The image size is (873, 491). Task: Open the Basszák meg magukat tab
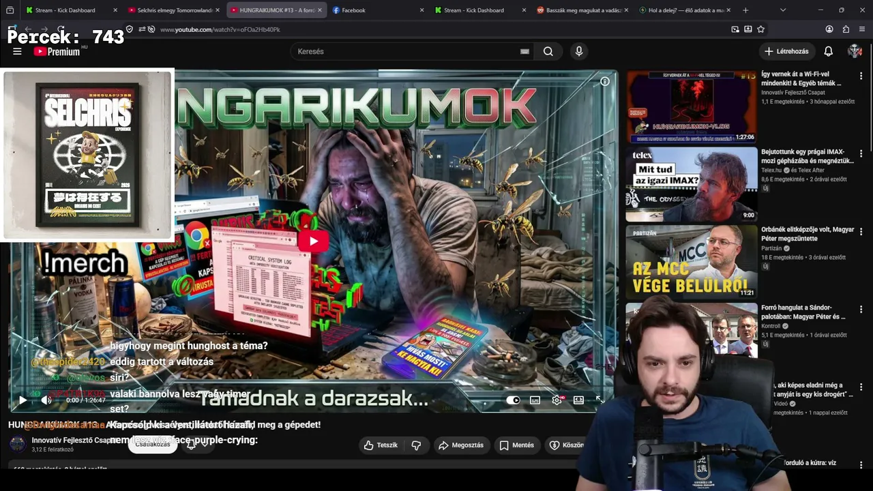pos(583,10)
